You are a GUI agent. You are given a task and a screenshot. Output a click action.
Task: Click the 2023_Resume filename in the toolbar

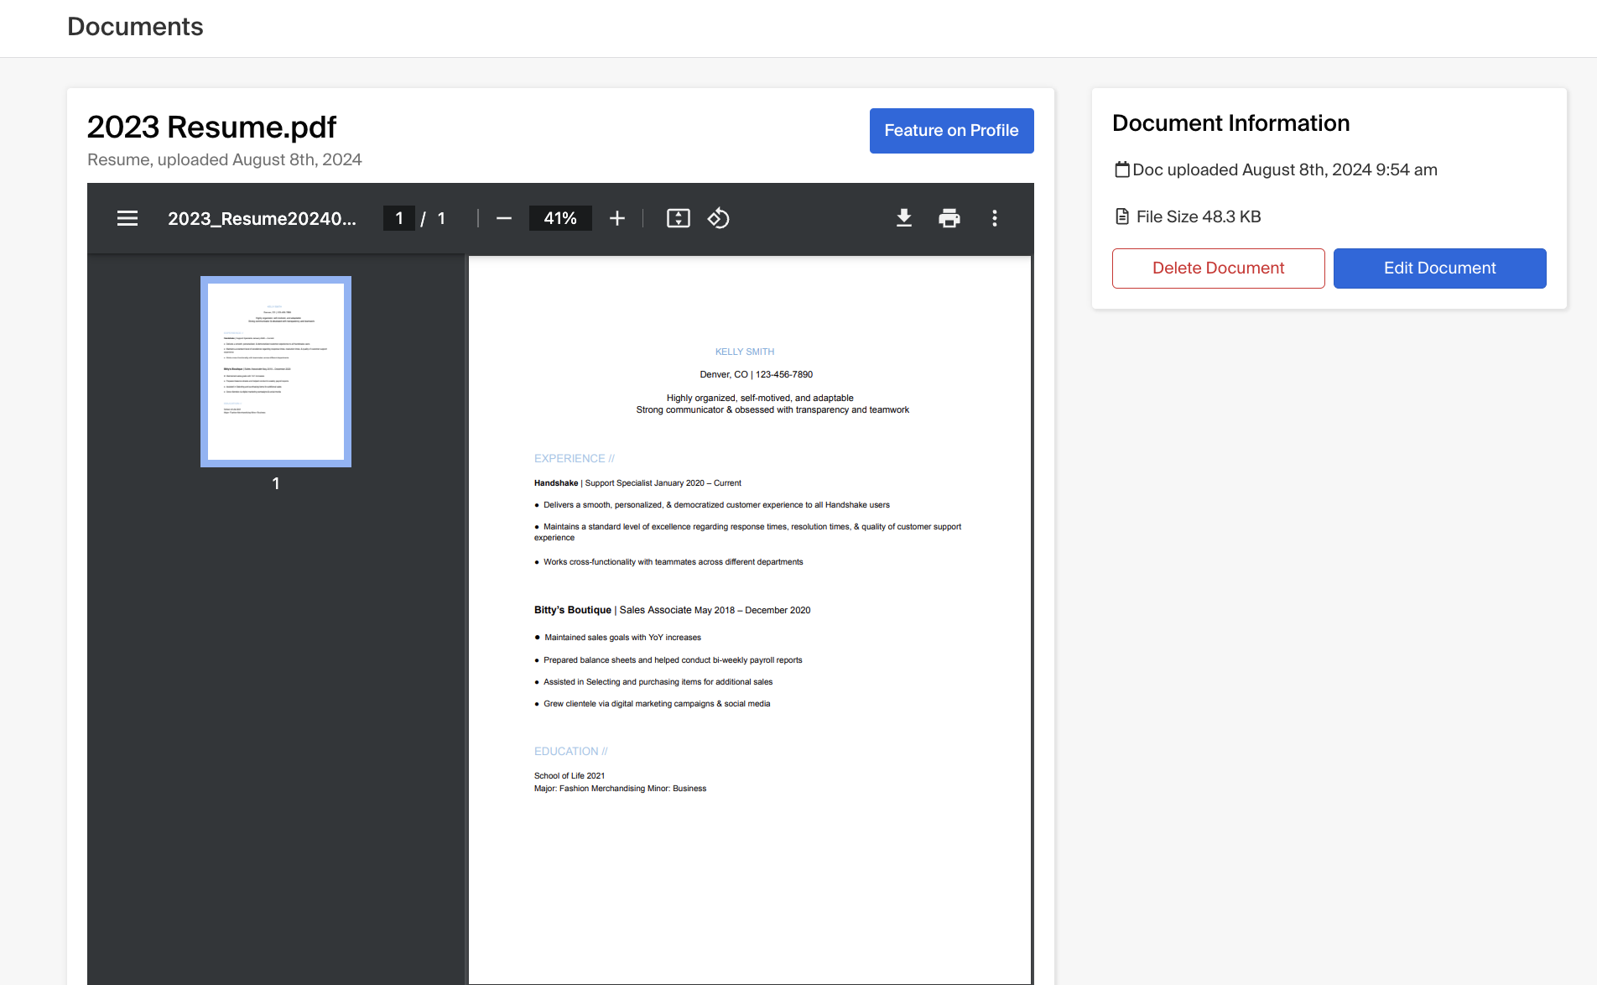(x=263, y=218)
